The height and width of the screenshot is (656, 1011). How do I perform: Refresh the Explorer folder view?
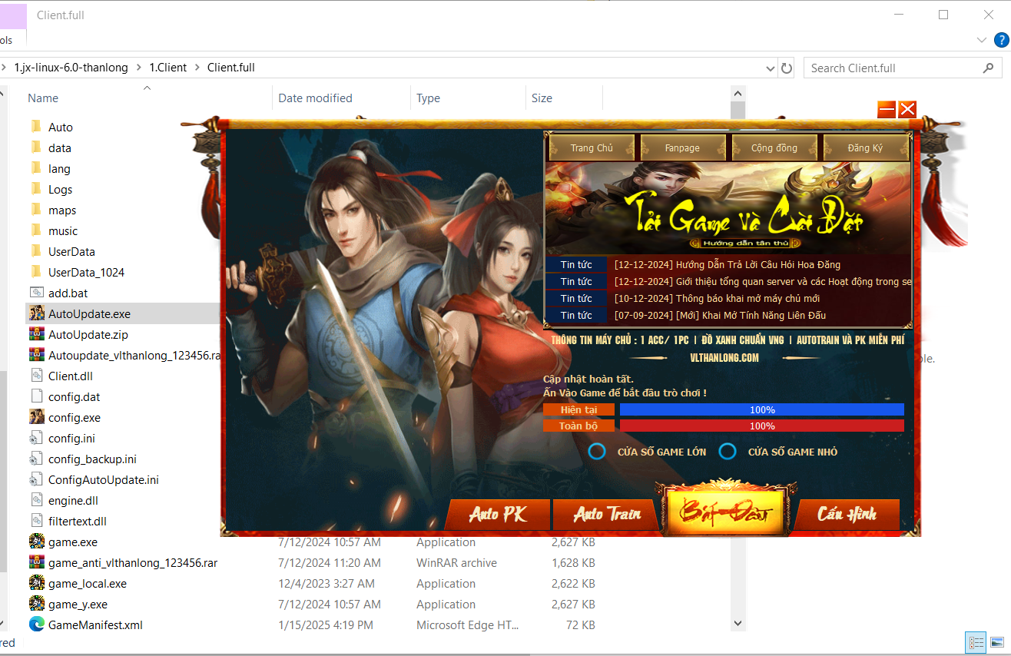(787, 68)
